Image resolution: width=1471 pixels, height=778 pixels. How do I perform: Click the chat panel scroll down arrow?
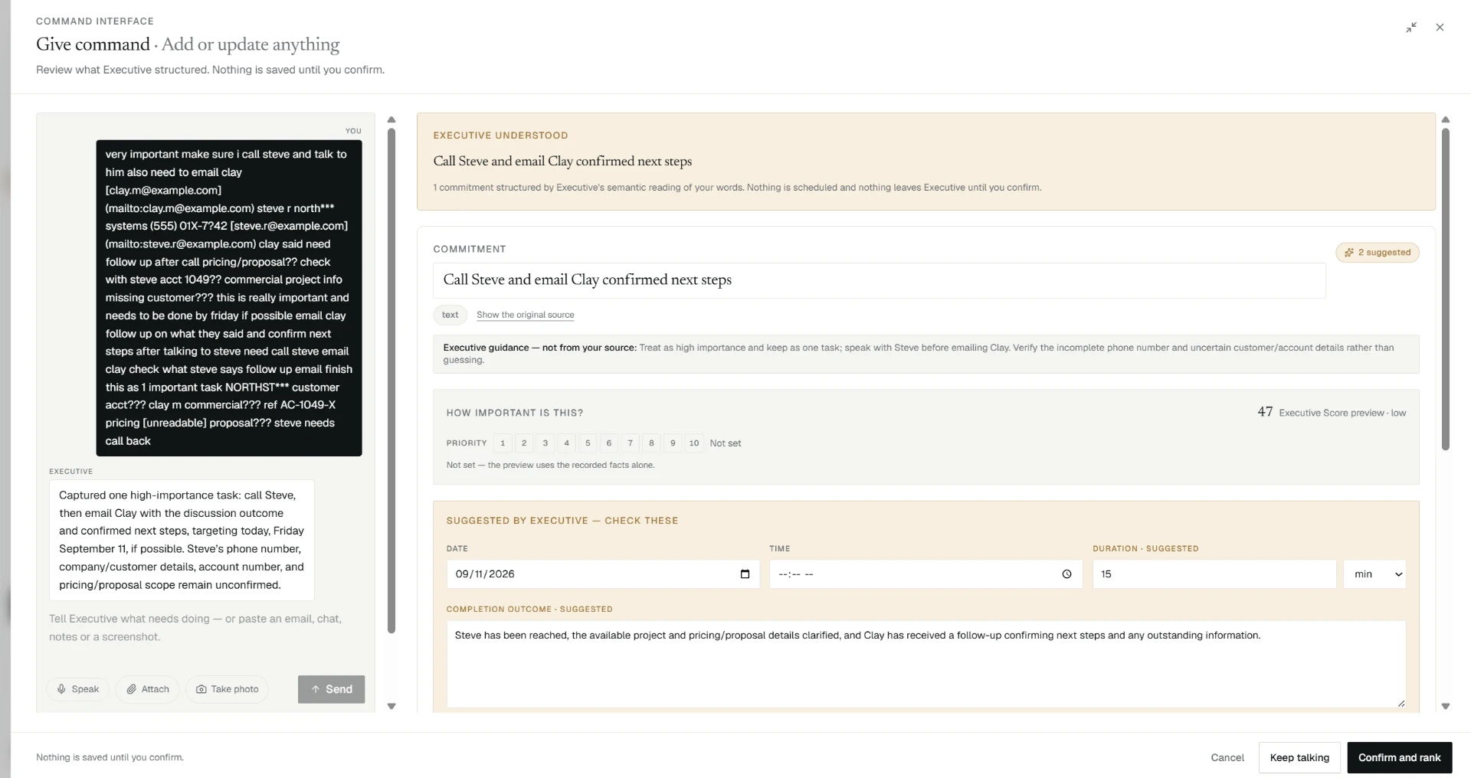pyautogui.click(x=392, y=706)
